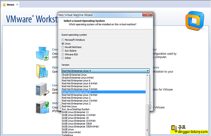This screenshot has width=211, height=136.
Task: Choose Red Hat Enterprise Linux 3 64-bit
Action: coord(104,101)
